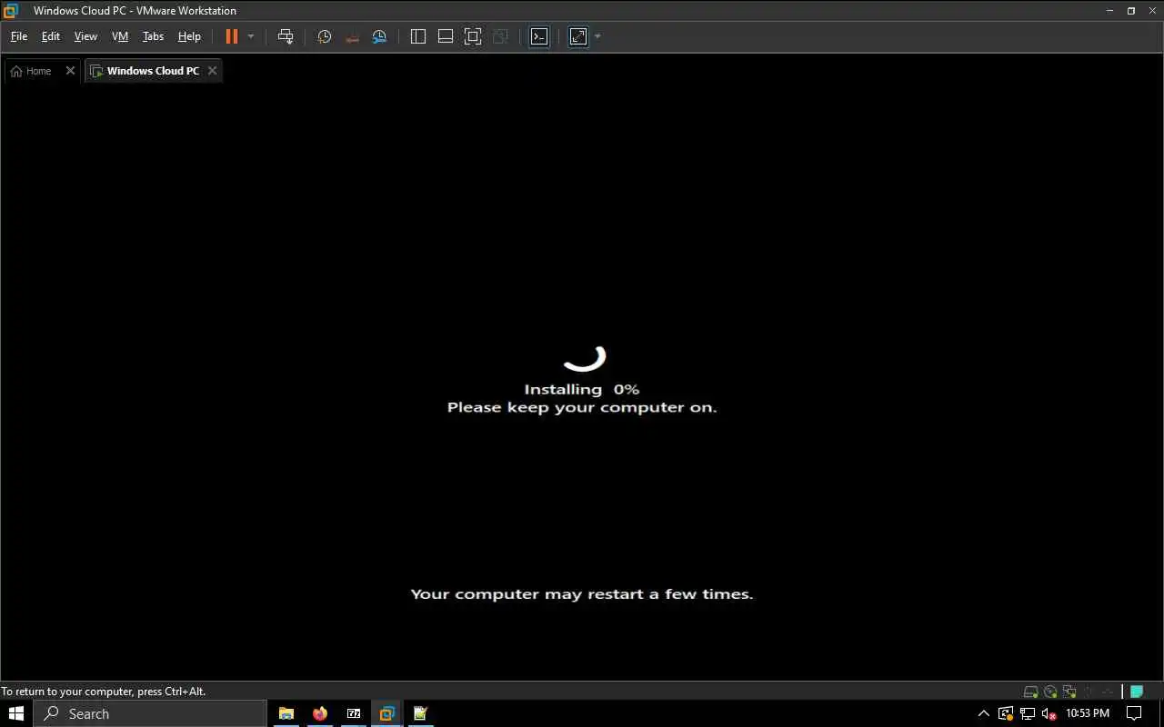Open the snapshot manager icon
Screen dimensions: 1164x727
coord(379,36)
